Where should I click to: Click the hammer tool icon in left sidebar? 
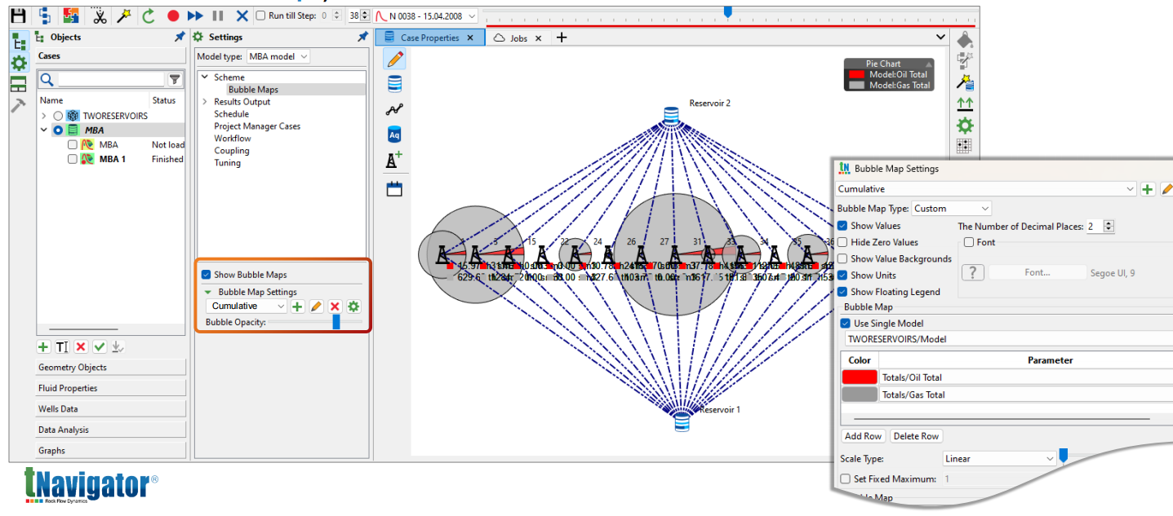click(x=18, y=105)
